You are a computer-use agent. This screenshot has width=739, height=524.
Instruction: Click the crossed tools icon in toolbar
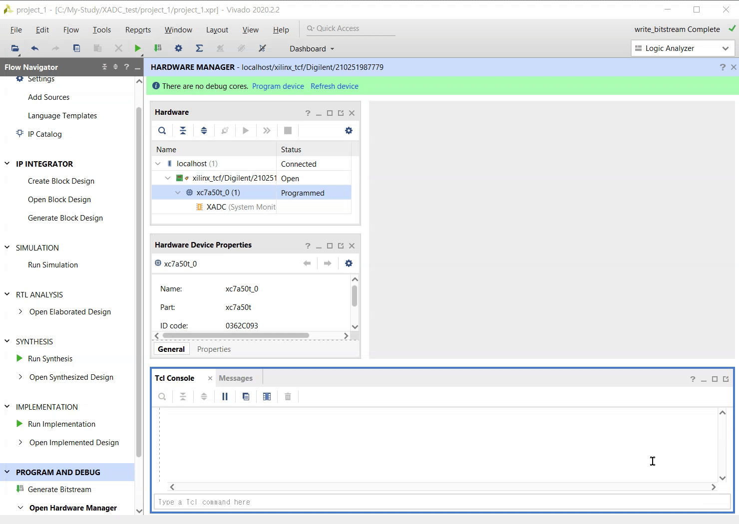[x=262, y=48]
